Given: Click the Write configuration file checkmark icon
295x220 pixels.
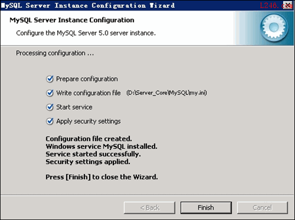Looking at the screenshot, I should pos(50,93).
